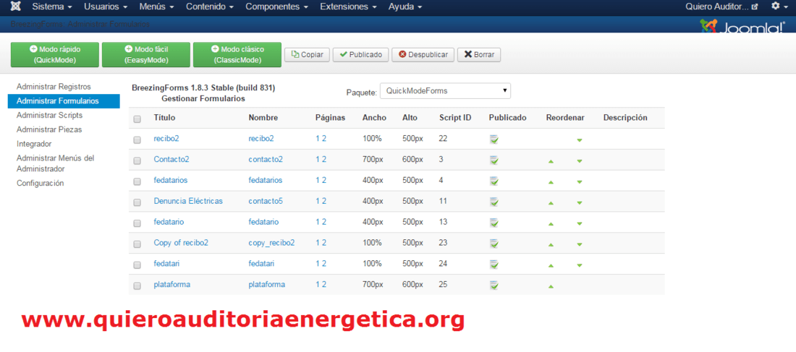This screenshot has height=352, width=796.
Task: Toggle published icon for Copy of recibo2
Action: pyautogui.click(x=494, y=244)
